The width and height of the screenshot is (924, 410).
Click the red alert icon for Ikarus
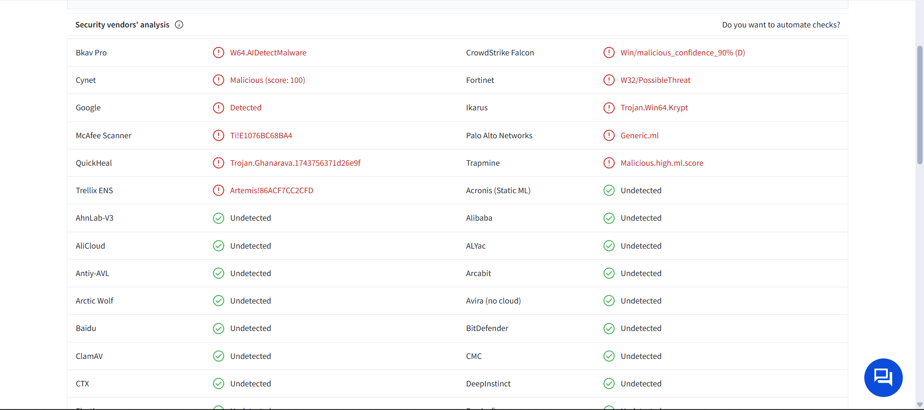click(x=609, y=107)
